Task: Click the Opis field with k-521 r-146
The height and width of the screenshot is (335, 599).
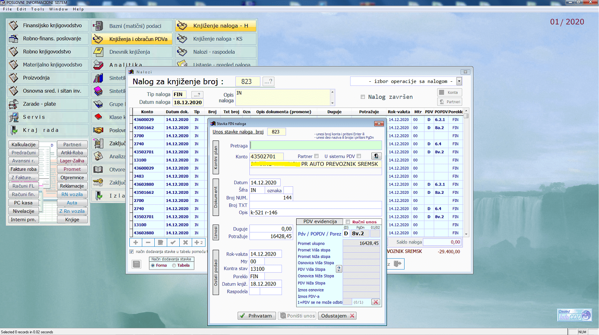Action: pos(316,212)
